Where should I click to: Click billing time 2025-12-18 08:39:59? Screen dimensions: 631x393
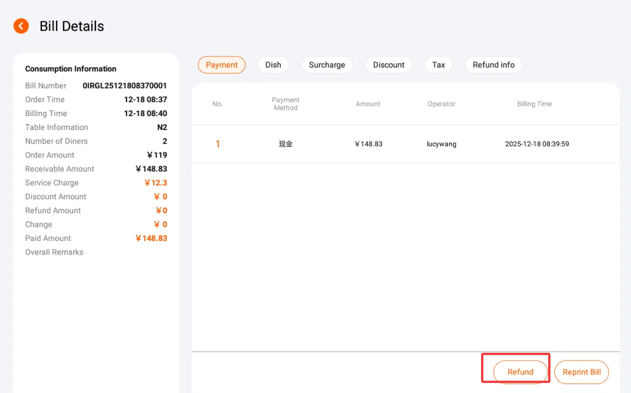tap(537, 144)
